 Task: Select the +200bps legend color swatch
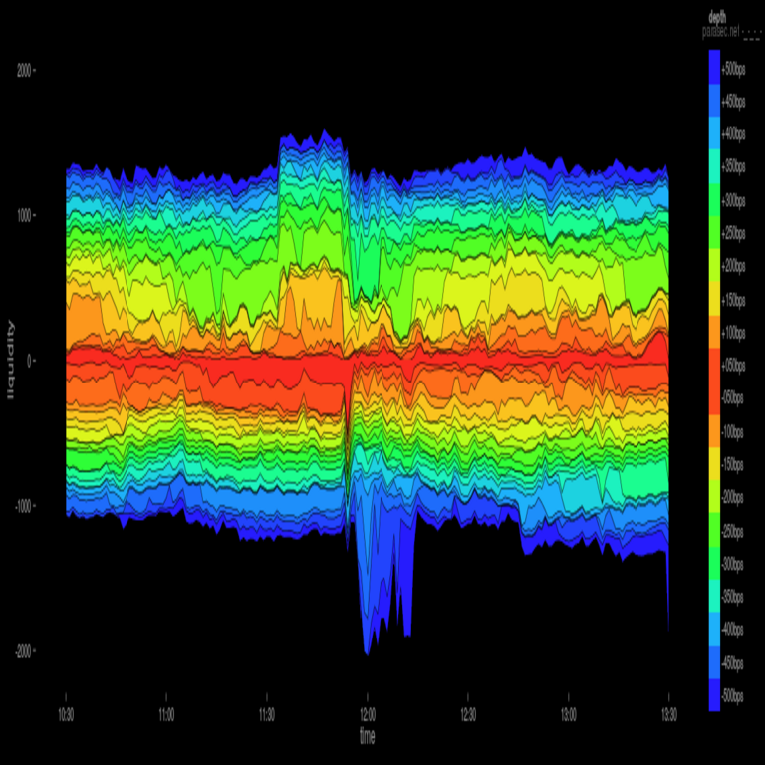pyautogui.click(x=714, y=265)
